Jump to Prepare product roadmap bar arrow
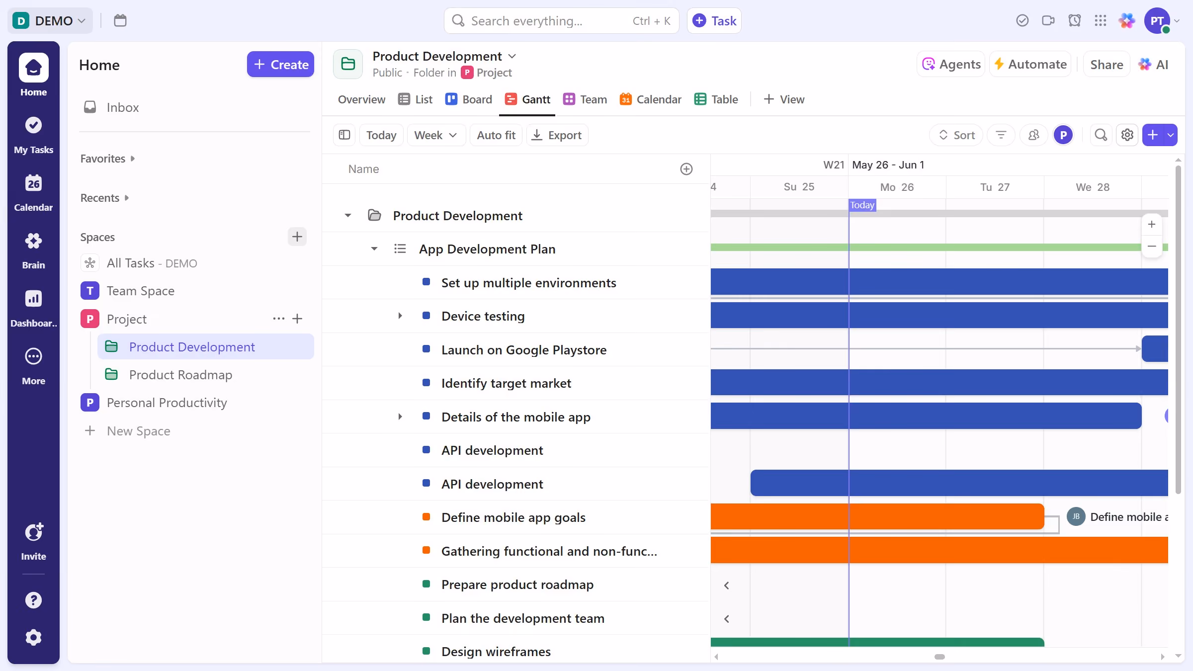This screenshot has height=671, width=1193. coord(727,585)
